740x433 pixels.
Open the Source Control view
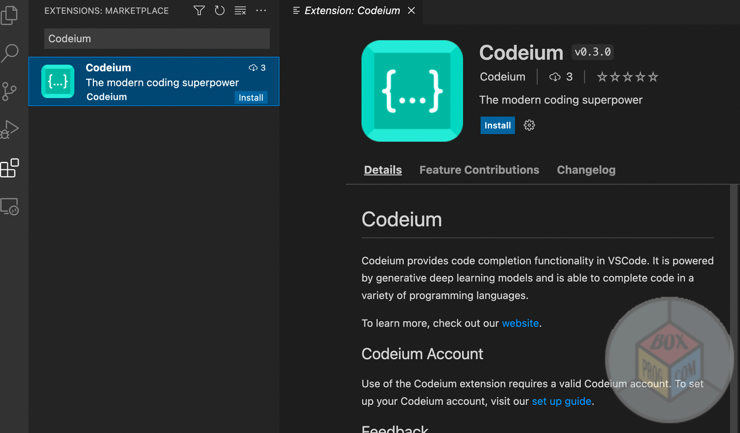click(x=10, y=91)
